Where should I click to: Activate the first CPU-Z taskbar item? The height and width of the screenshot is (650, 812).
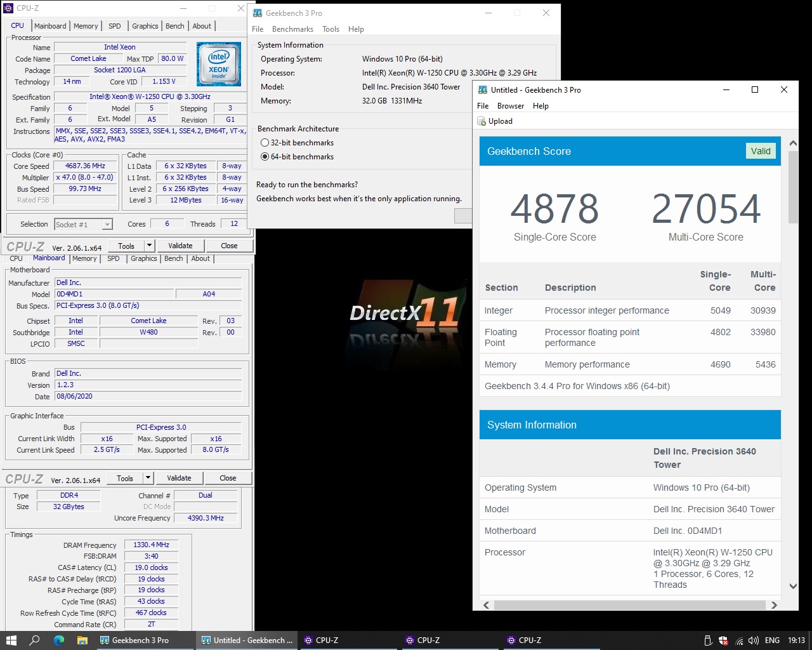coord(348,640)
